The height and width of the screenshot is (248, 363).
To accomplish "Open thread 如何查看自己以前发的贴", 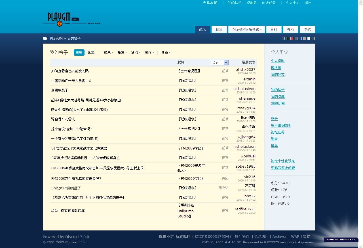I will coord(70,71).
